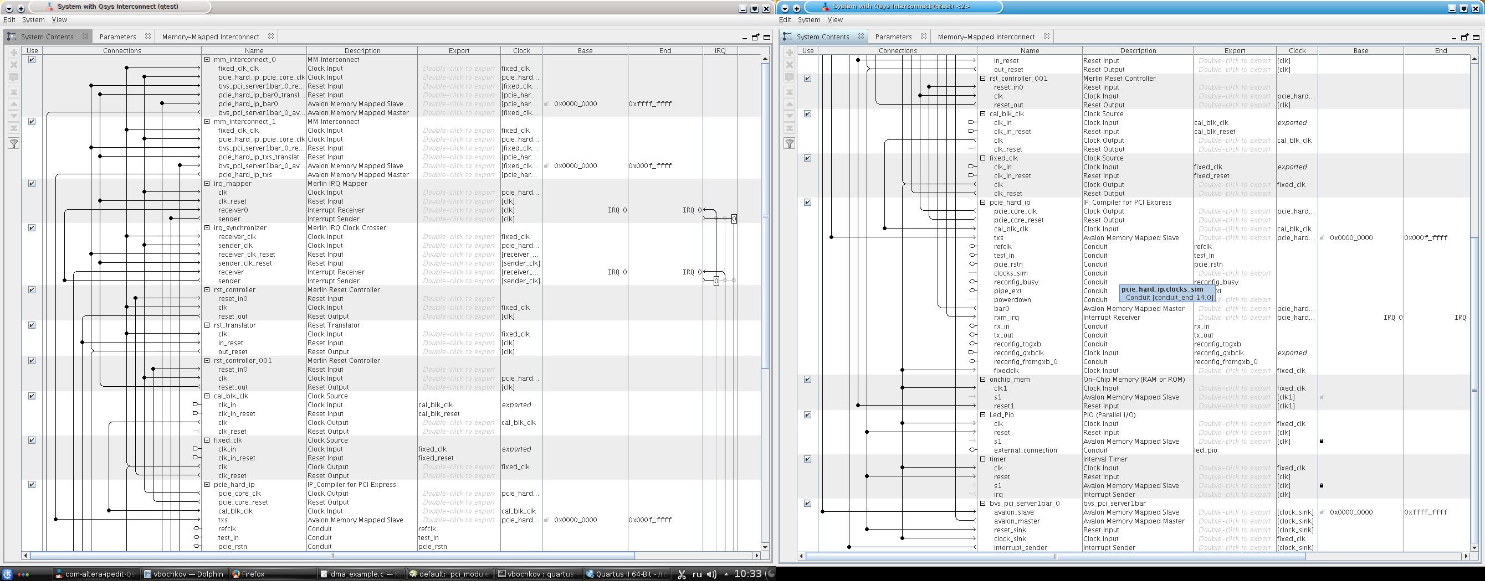Toggle the onchip_mem Use checkbox
This screenshot has height=581, width=1485.
coord(808,380)
